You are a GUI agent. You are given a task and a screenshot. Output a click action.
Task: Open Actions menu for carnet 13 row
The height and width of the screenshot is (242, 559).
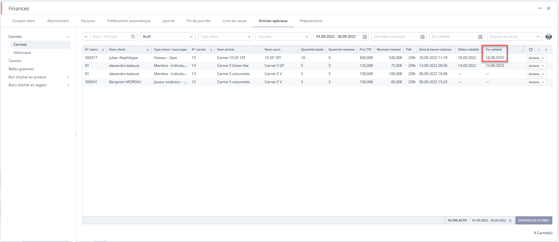[x=536, y=74]
